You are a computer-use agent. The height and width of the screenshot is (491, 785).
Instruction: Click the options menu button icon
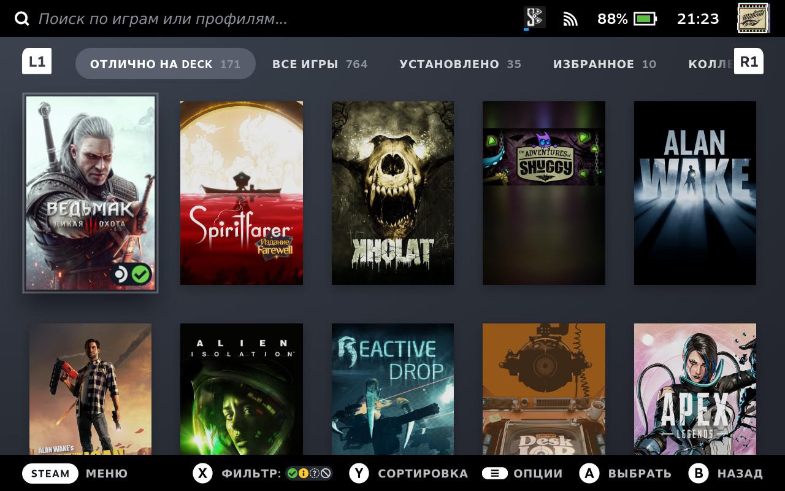[x=494, y=473]
